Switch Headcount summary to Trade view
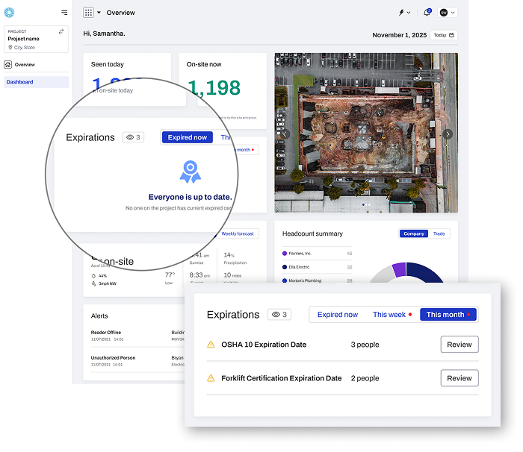The image size is (523, 452). [439, 233]
